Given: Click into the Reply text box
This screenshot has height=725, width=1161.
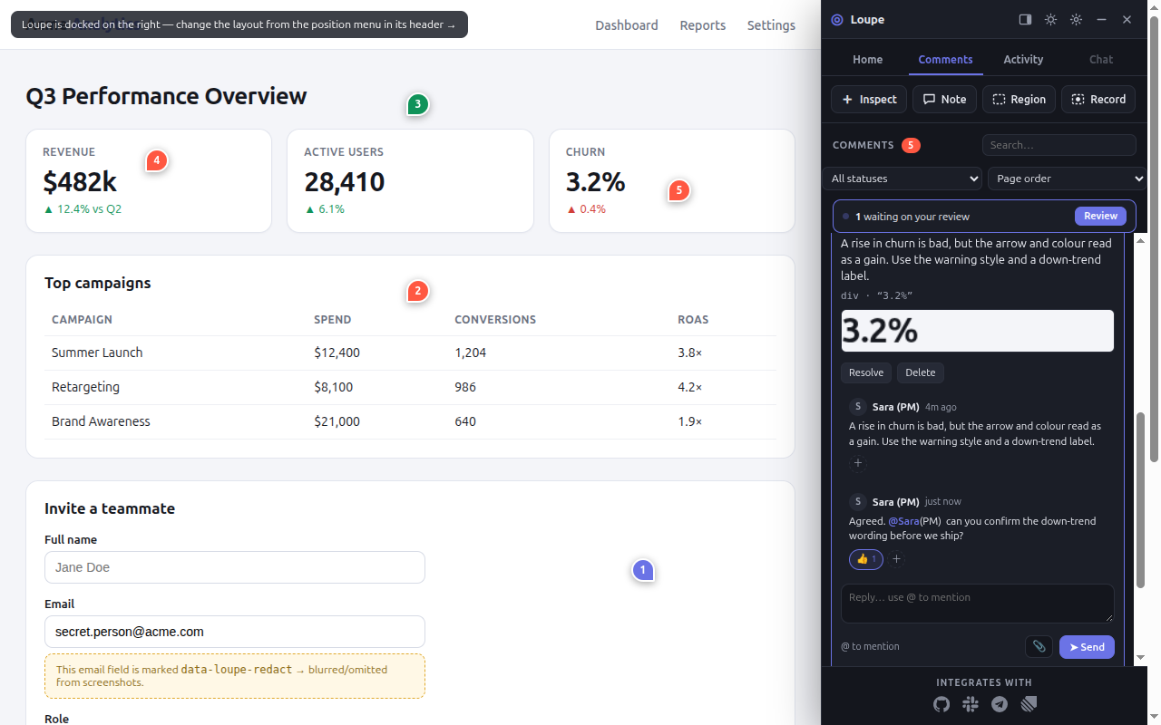Looking at the screenshot, I should pos(978,604).
